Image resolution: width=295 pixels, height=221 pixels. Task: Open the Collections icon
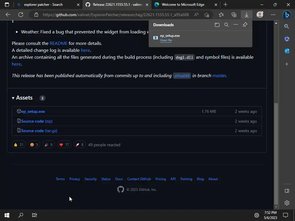tap(234, 15)
